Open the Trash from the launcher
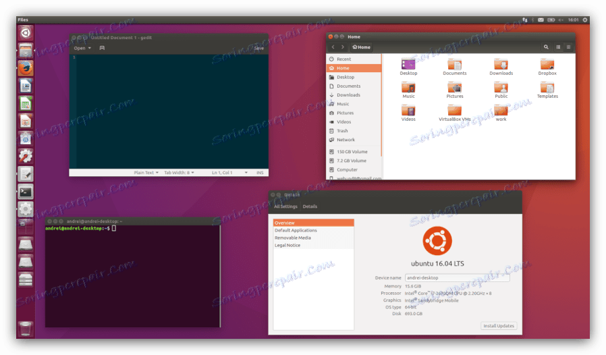Viewport: 606px width, 355px height. [x=26, y=329]
